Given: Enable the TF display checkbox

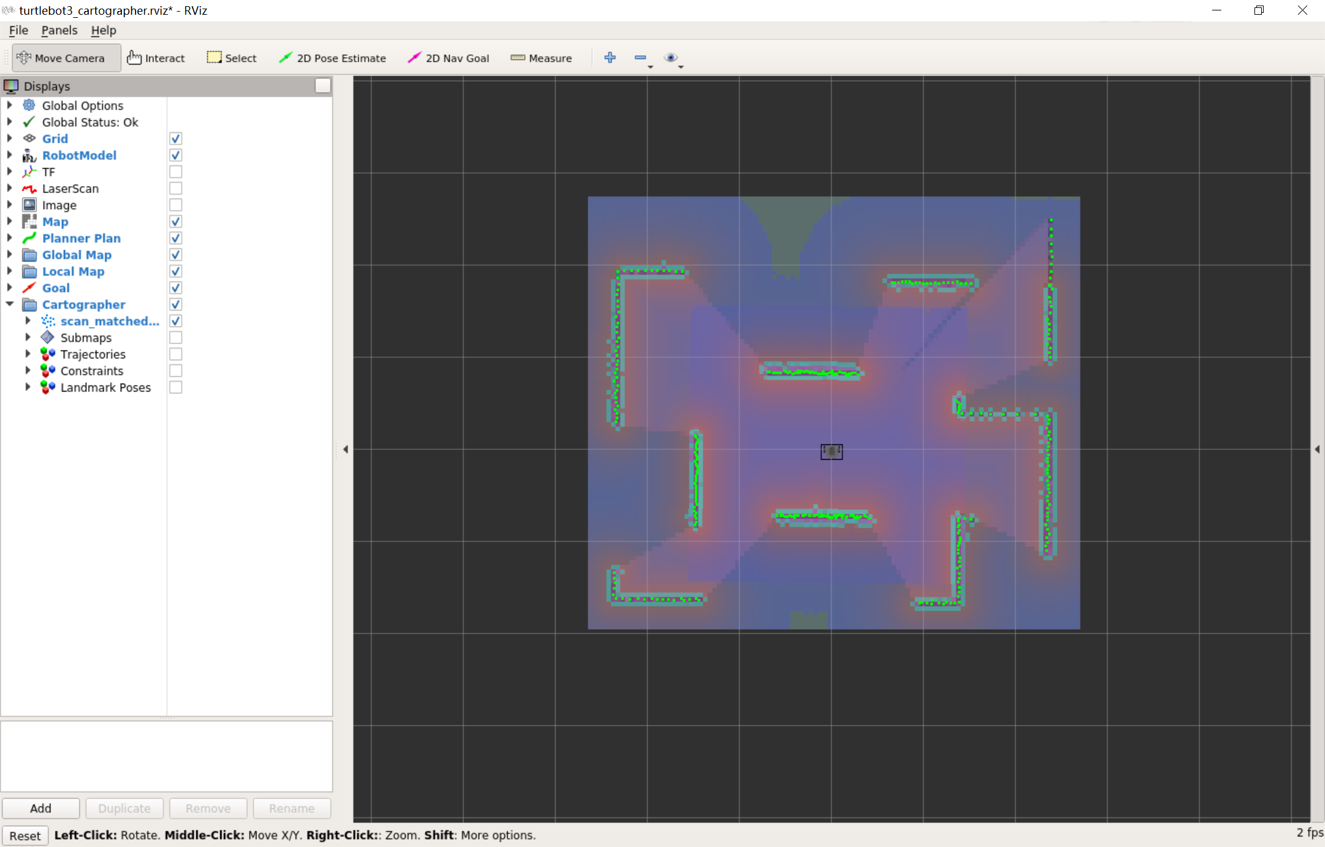Looking at the screenshot, I should pyautogui.click(x=175, y=172).
